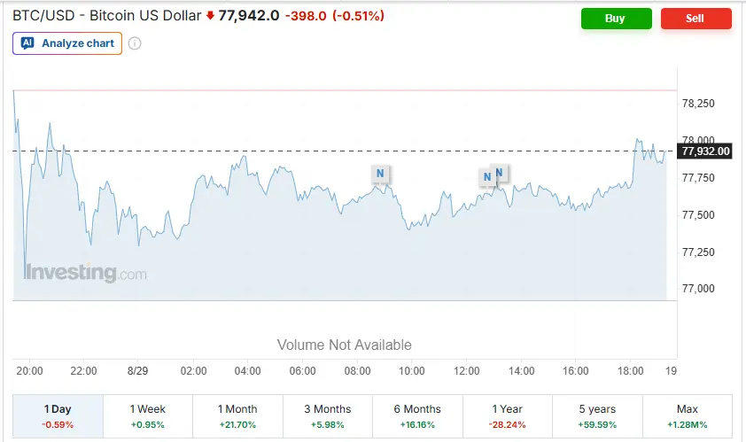The image size is (746, 442).
Task: Click the red Sell button
Action: 696,19
